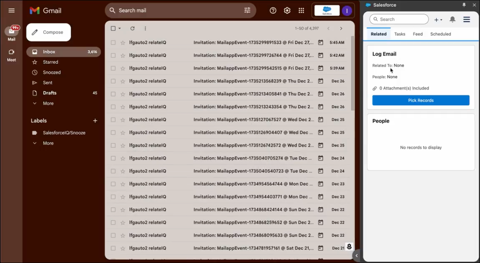480x263 pixels.
Task: Click the Gmail mail list scrollbar
Action: [352, 73]
